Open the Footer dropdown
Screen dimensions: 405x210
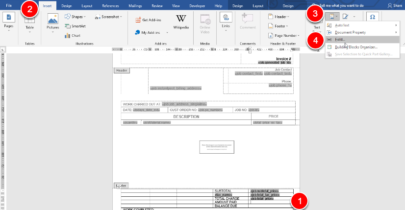[278, 26]
